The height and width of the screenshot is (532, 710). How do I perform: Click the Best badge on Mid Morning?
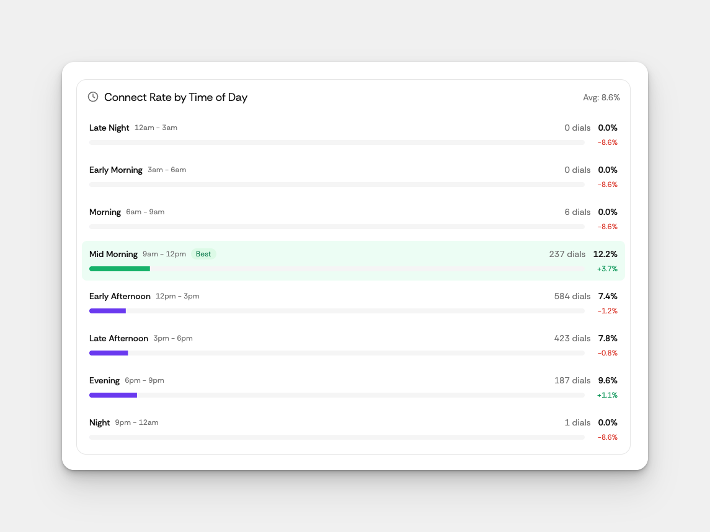pos(203,254)
